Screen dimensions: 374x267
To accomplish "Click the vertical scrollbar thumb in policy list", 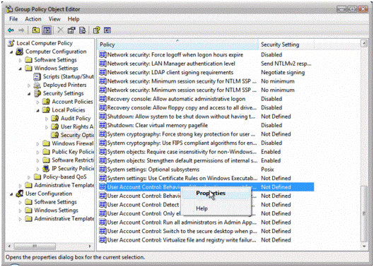I will point(364,213).
